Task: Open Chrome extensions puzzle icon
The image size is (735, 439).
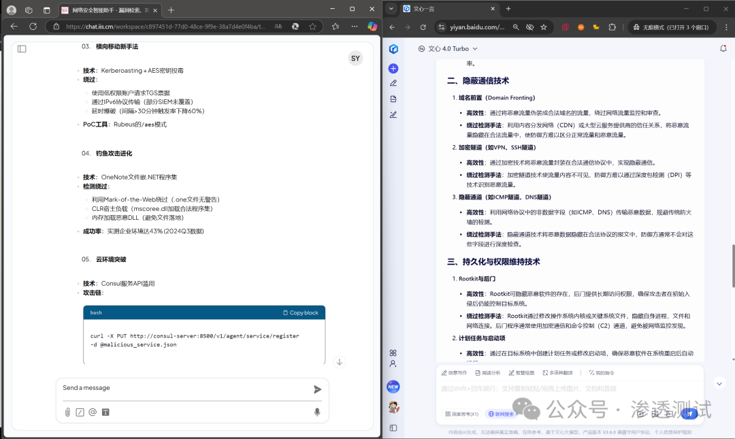Action: [612, 27]
